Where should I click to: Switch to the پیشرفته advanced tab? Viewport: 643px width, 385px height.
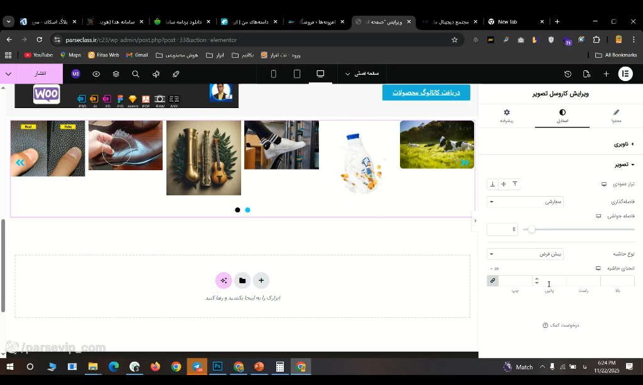coord(507,116)
